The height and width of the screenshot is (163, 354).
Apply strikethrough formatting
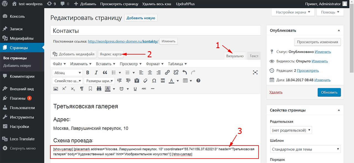tap(144, 89)
